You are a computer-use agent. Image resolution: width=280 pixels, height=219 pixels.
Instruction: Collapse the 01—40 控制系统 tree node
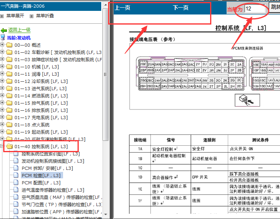click(2, 146)
